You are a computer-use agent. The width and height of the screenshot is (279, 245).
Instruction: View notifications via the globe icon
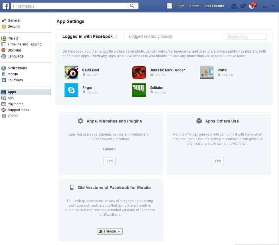click(252, 6)
